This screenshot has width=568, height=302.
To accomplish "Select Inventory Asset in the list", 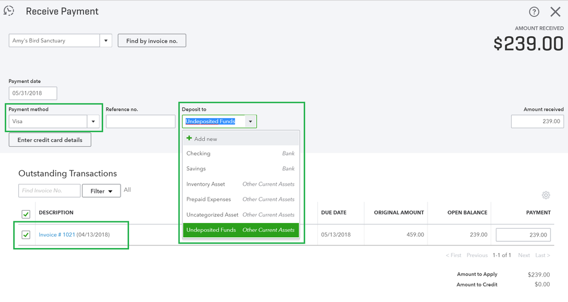I will click(x=206, y=184).
